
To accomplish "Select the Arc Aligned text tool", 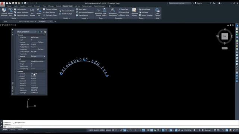I will point(32,12).
